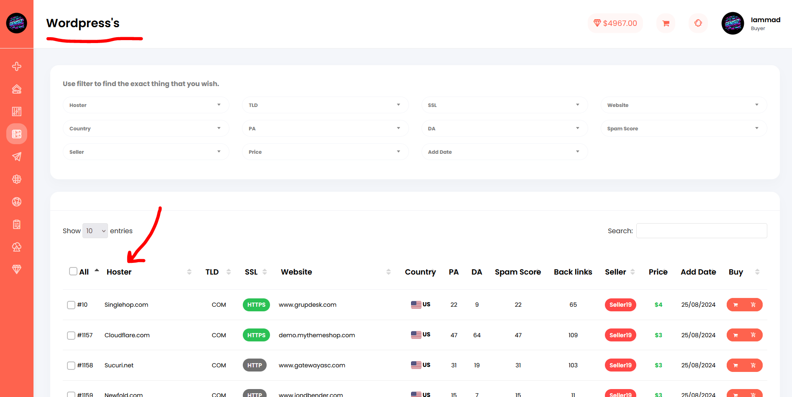The image size is (792, 397).
Task: Tick the checkbox for row #1158
Action: pyautogui.click(x=71, y=366)
